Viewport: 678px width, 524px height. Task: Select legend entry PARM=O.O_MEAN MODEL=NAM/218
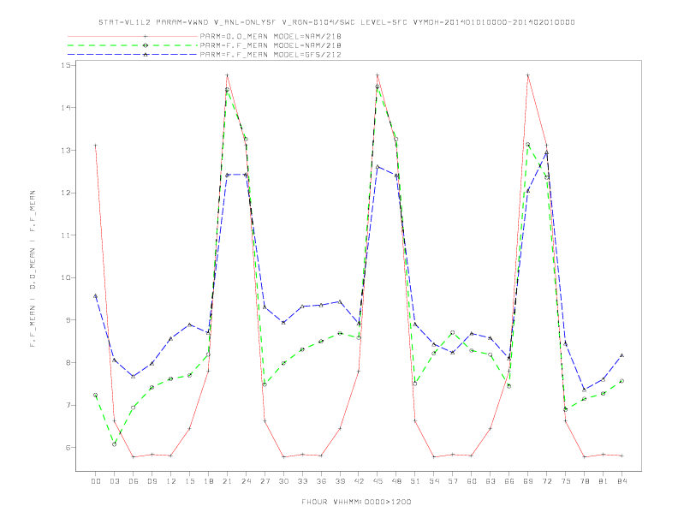(x=271, y=36)
